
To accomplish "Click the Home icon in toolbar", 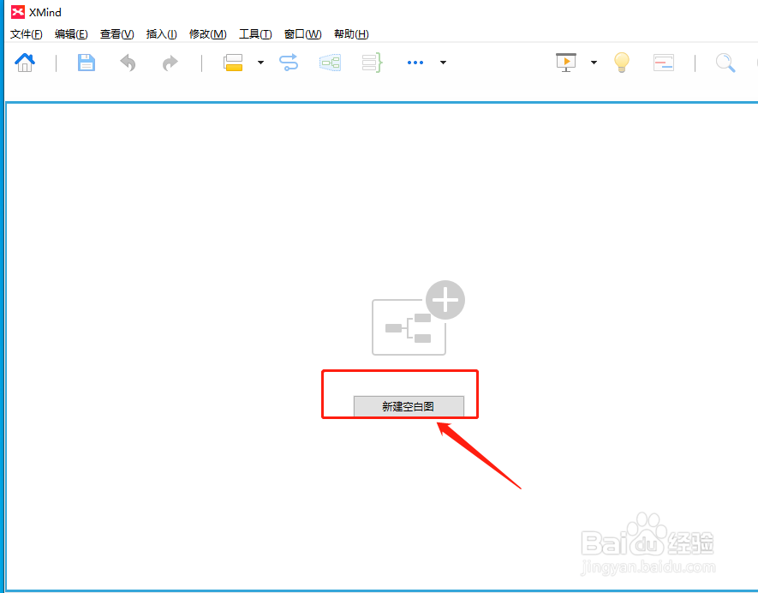I will pyautogui.click(x=25, y=63).
